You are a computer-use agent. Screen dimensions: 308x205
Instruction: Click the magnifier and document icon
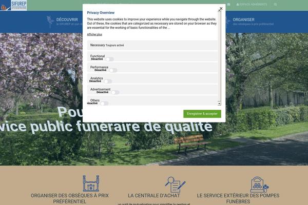(175, 184)
